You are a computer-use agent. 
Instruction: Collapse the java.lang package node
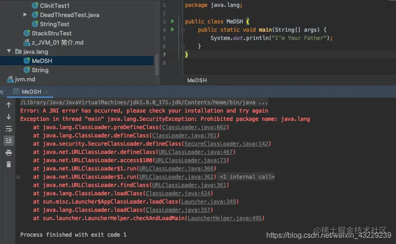click(9, 51)
